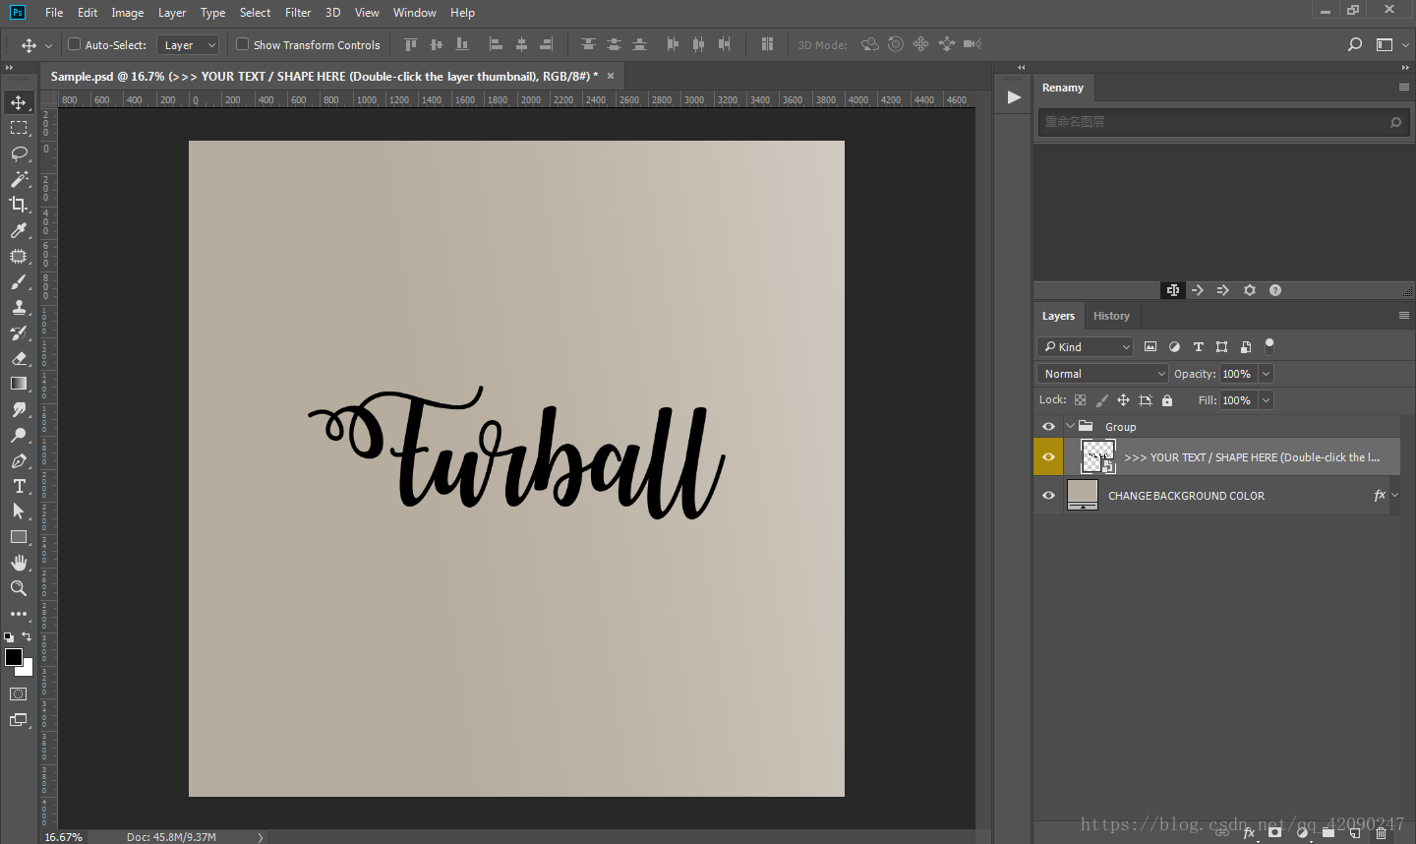1416x844 pixels.
Task: Delete layer with the trash icon
Action: point(1382,832)
